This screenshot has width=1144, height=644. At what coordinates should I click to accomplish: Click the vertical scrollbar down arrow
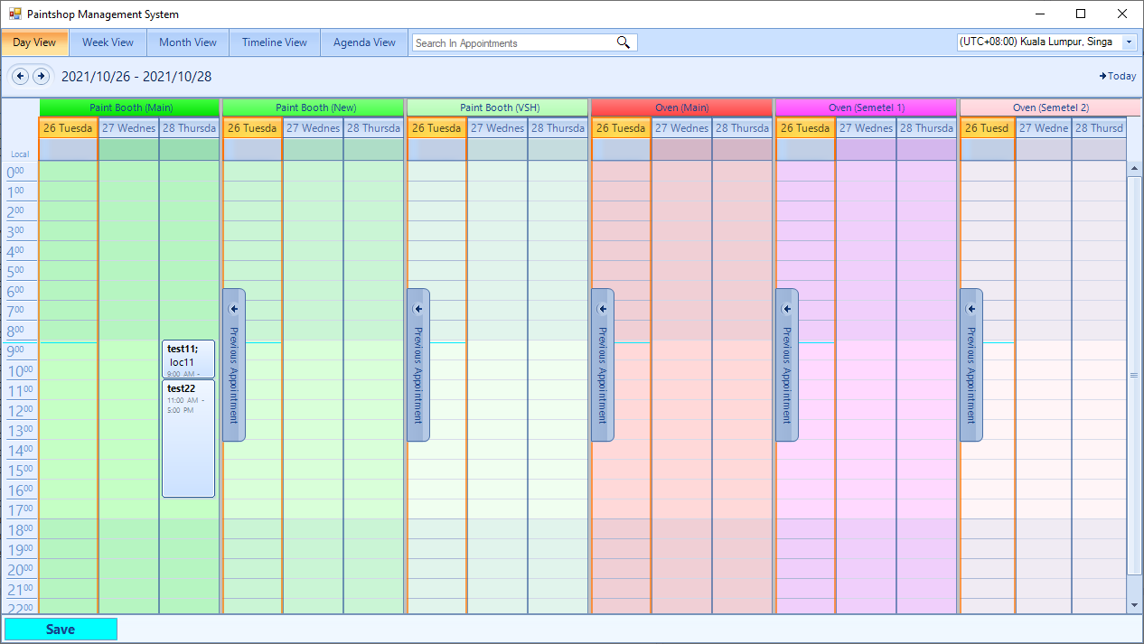(x=1134, y=604)
